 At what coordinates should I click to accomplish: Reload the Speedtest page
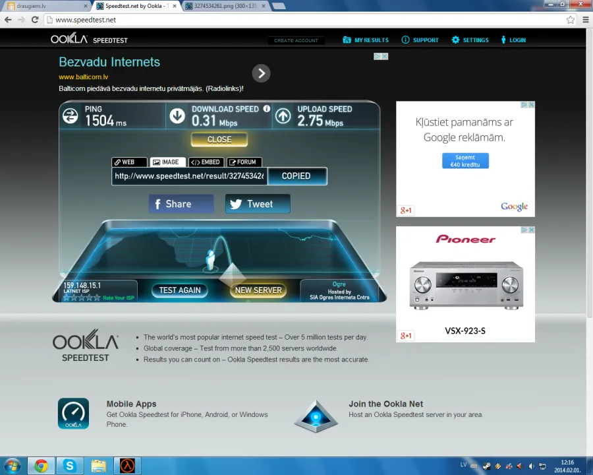tap(35, 20)
